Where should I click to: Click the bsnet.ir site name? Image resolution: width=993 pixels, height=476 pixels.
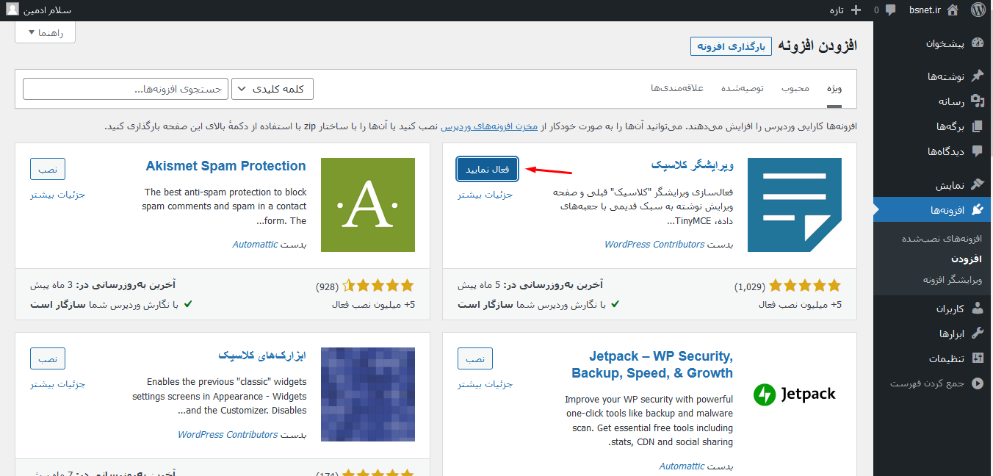[x=924, y=10]
